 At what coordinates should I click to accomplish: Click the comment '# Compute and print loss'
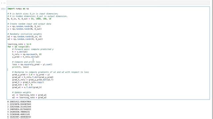click(26, 62)
